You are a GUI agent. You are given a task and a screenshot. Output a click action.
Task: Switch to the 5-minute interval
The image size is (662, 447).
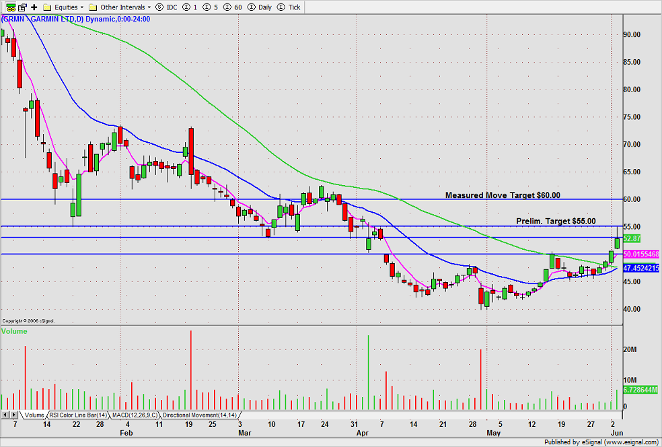click(x=211, y=7)
